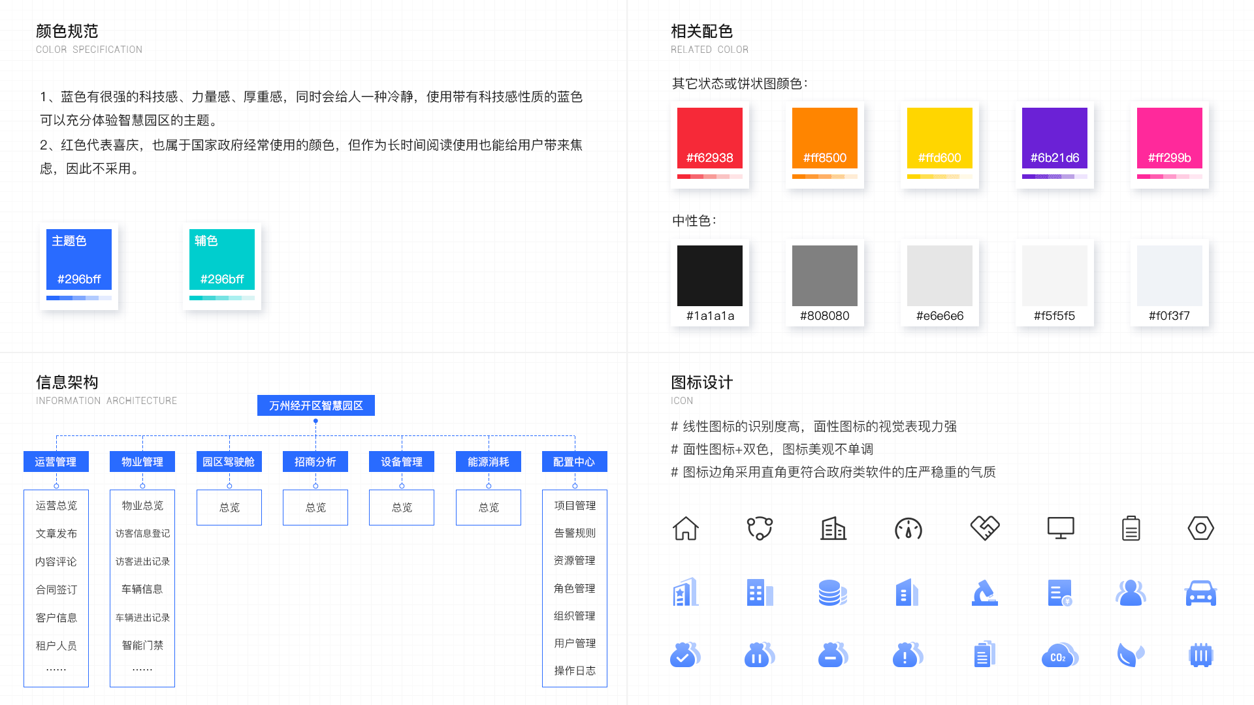This screenshot has width=1254, height=705.
Task: Pick the light gray #e6e6e6 swatch
Action: 940,275
